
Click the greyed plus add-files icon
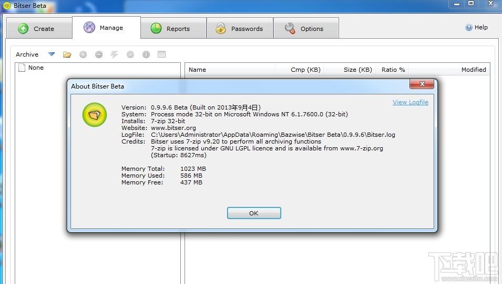point(83,54)
